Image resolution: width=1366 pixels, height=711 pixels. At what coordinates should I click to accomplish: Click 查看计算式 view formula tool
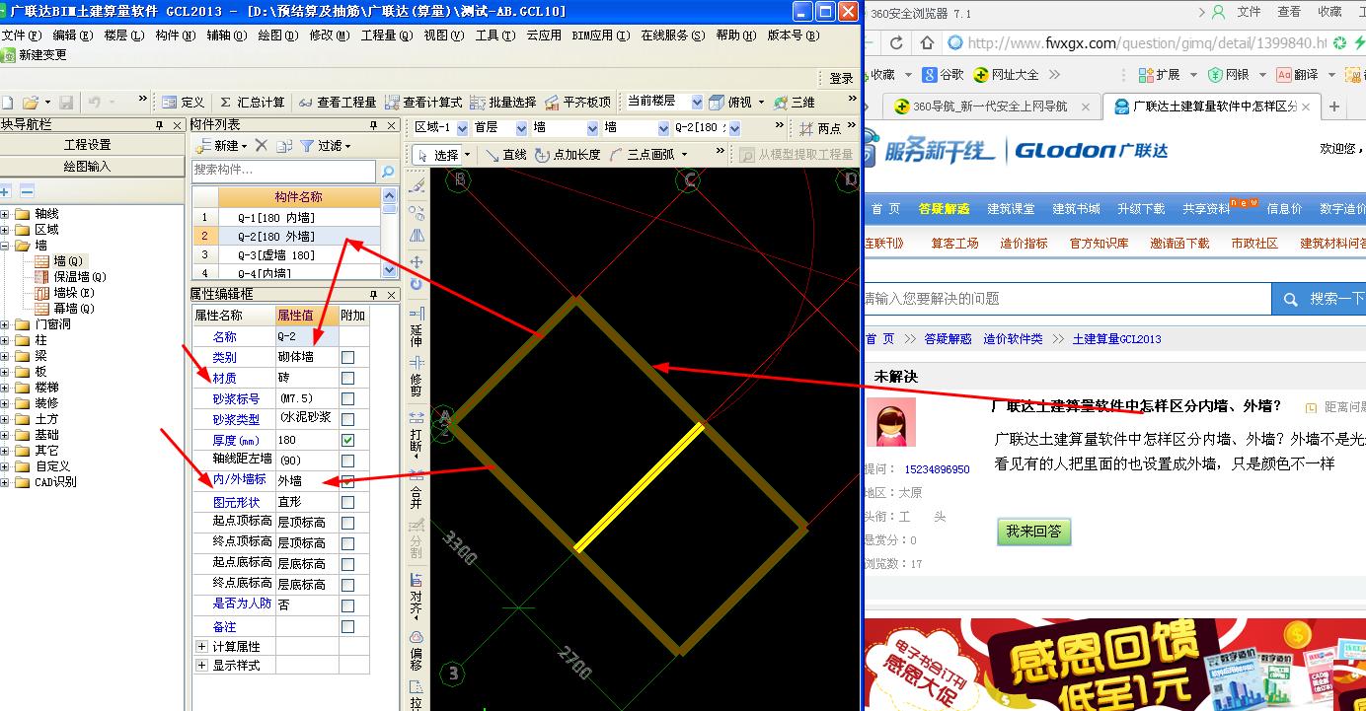[423, 103]
